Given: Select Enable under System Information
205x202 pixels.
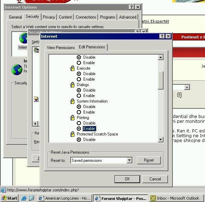Looking at the screenshot, I should [x=79, y=112].
